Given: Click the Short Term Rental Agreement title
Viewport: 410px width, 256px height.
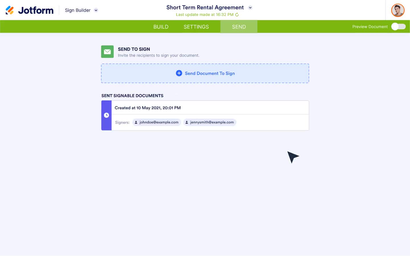Looking at the screenshot, I should [x=205, y=7].
